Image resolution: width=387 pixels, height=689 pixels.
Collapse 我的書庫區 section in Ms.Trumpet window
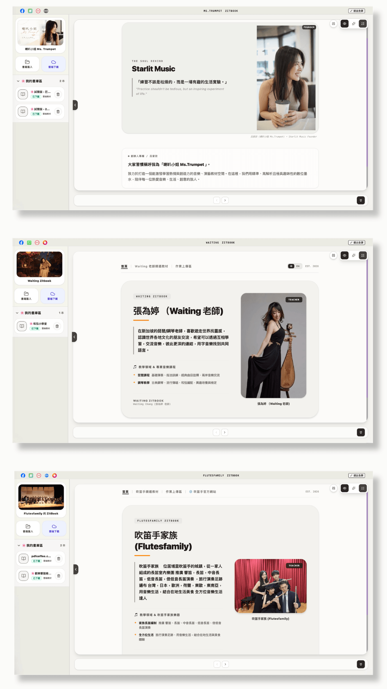pos(18,81)
